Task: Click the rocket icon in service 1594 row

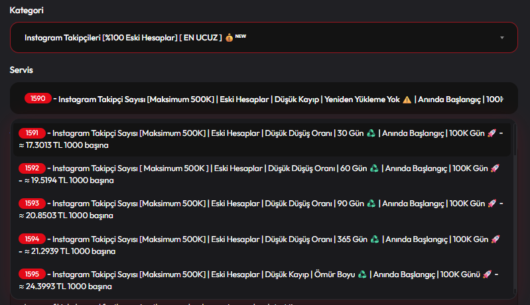Action: click(x=496, y=239)
